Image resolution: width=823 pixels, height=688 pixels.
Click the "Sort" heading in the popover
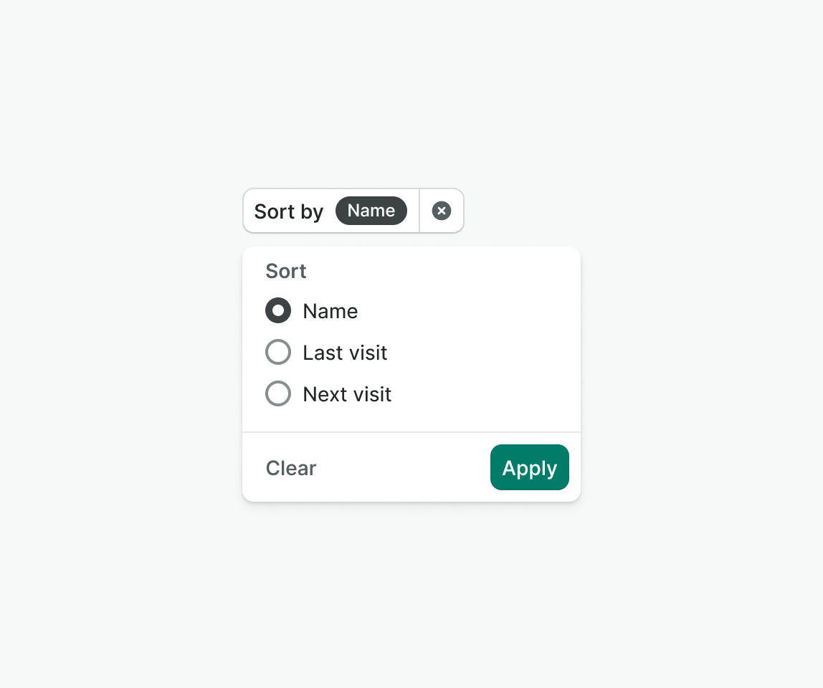[x=286, y=271]
